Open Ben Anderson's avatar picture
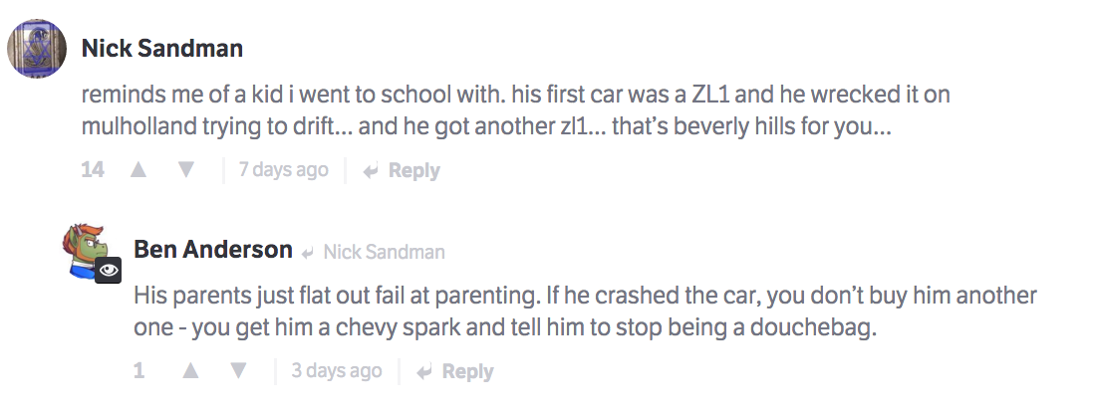The image size is (1094, 413). (88, 247)
